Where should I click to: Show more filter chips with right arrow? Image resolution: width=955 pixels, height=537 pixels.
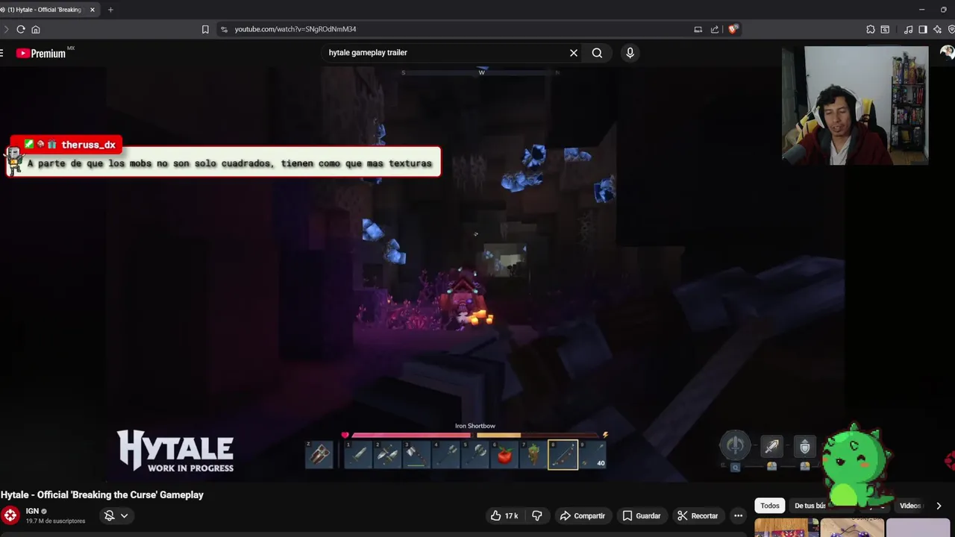coord(939,506)
